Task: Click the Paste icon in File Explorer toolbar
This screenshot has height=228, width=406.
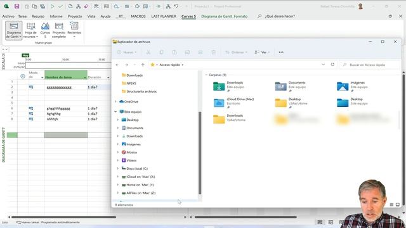Action: coord(174,52)
